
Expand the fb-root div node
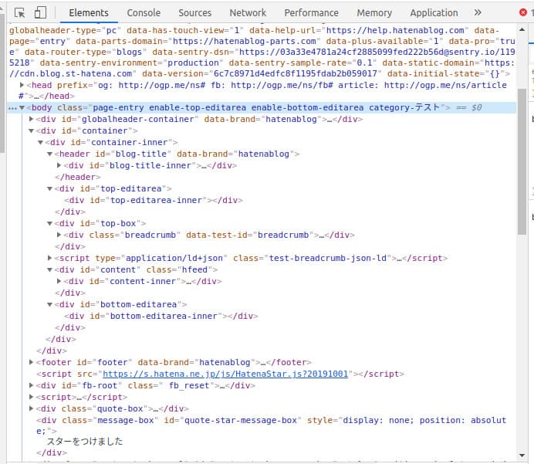(32, 385)
